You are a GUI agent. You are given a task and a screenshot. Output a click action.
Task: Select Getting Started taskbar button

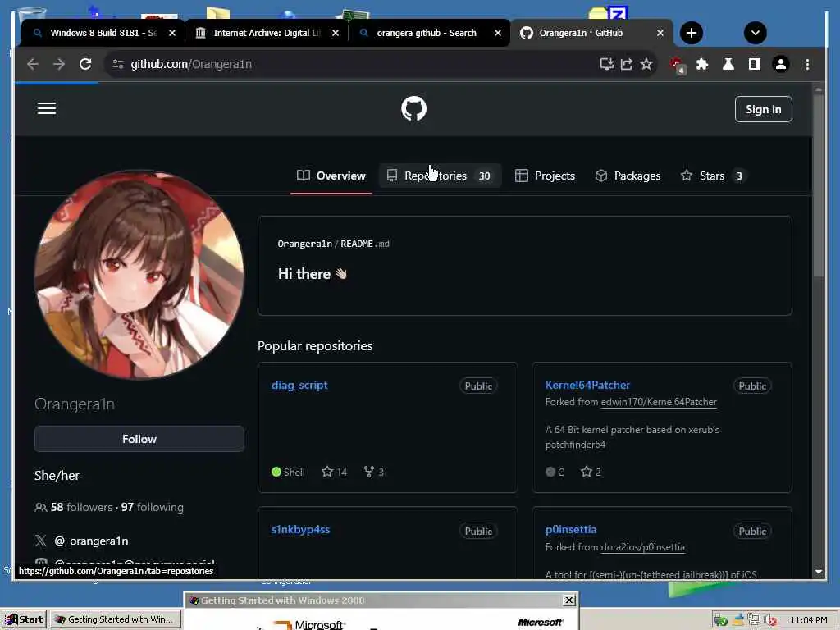pyautogui.click(x=115, y=619)
